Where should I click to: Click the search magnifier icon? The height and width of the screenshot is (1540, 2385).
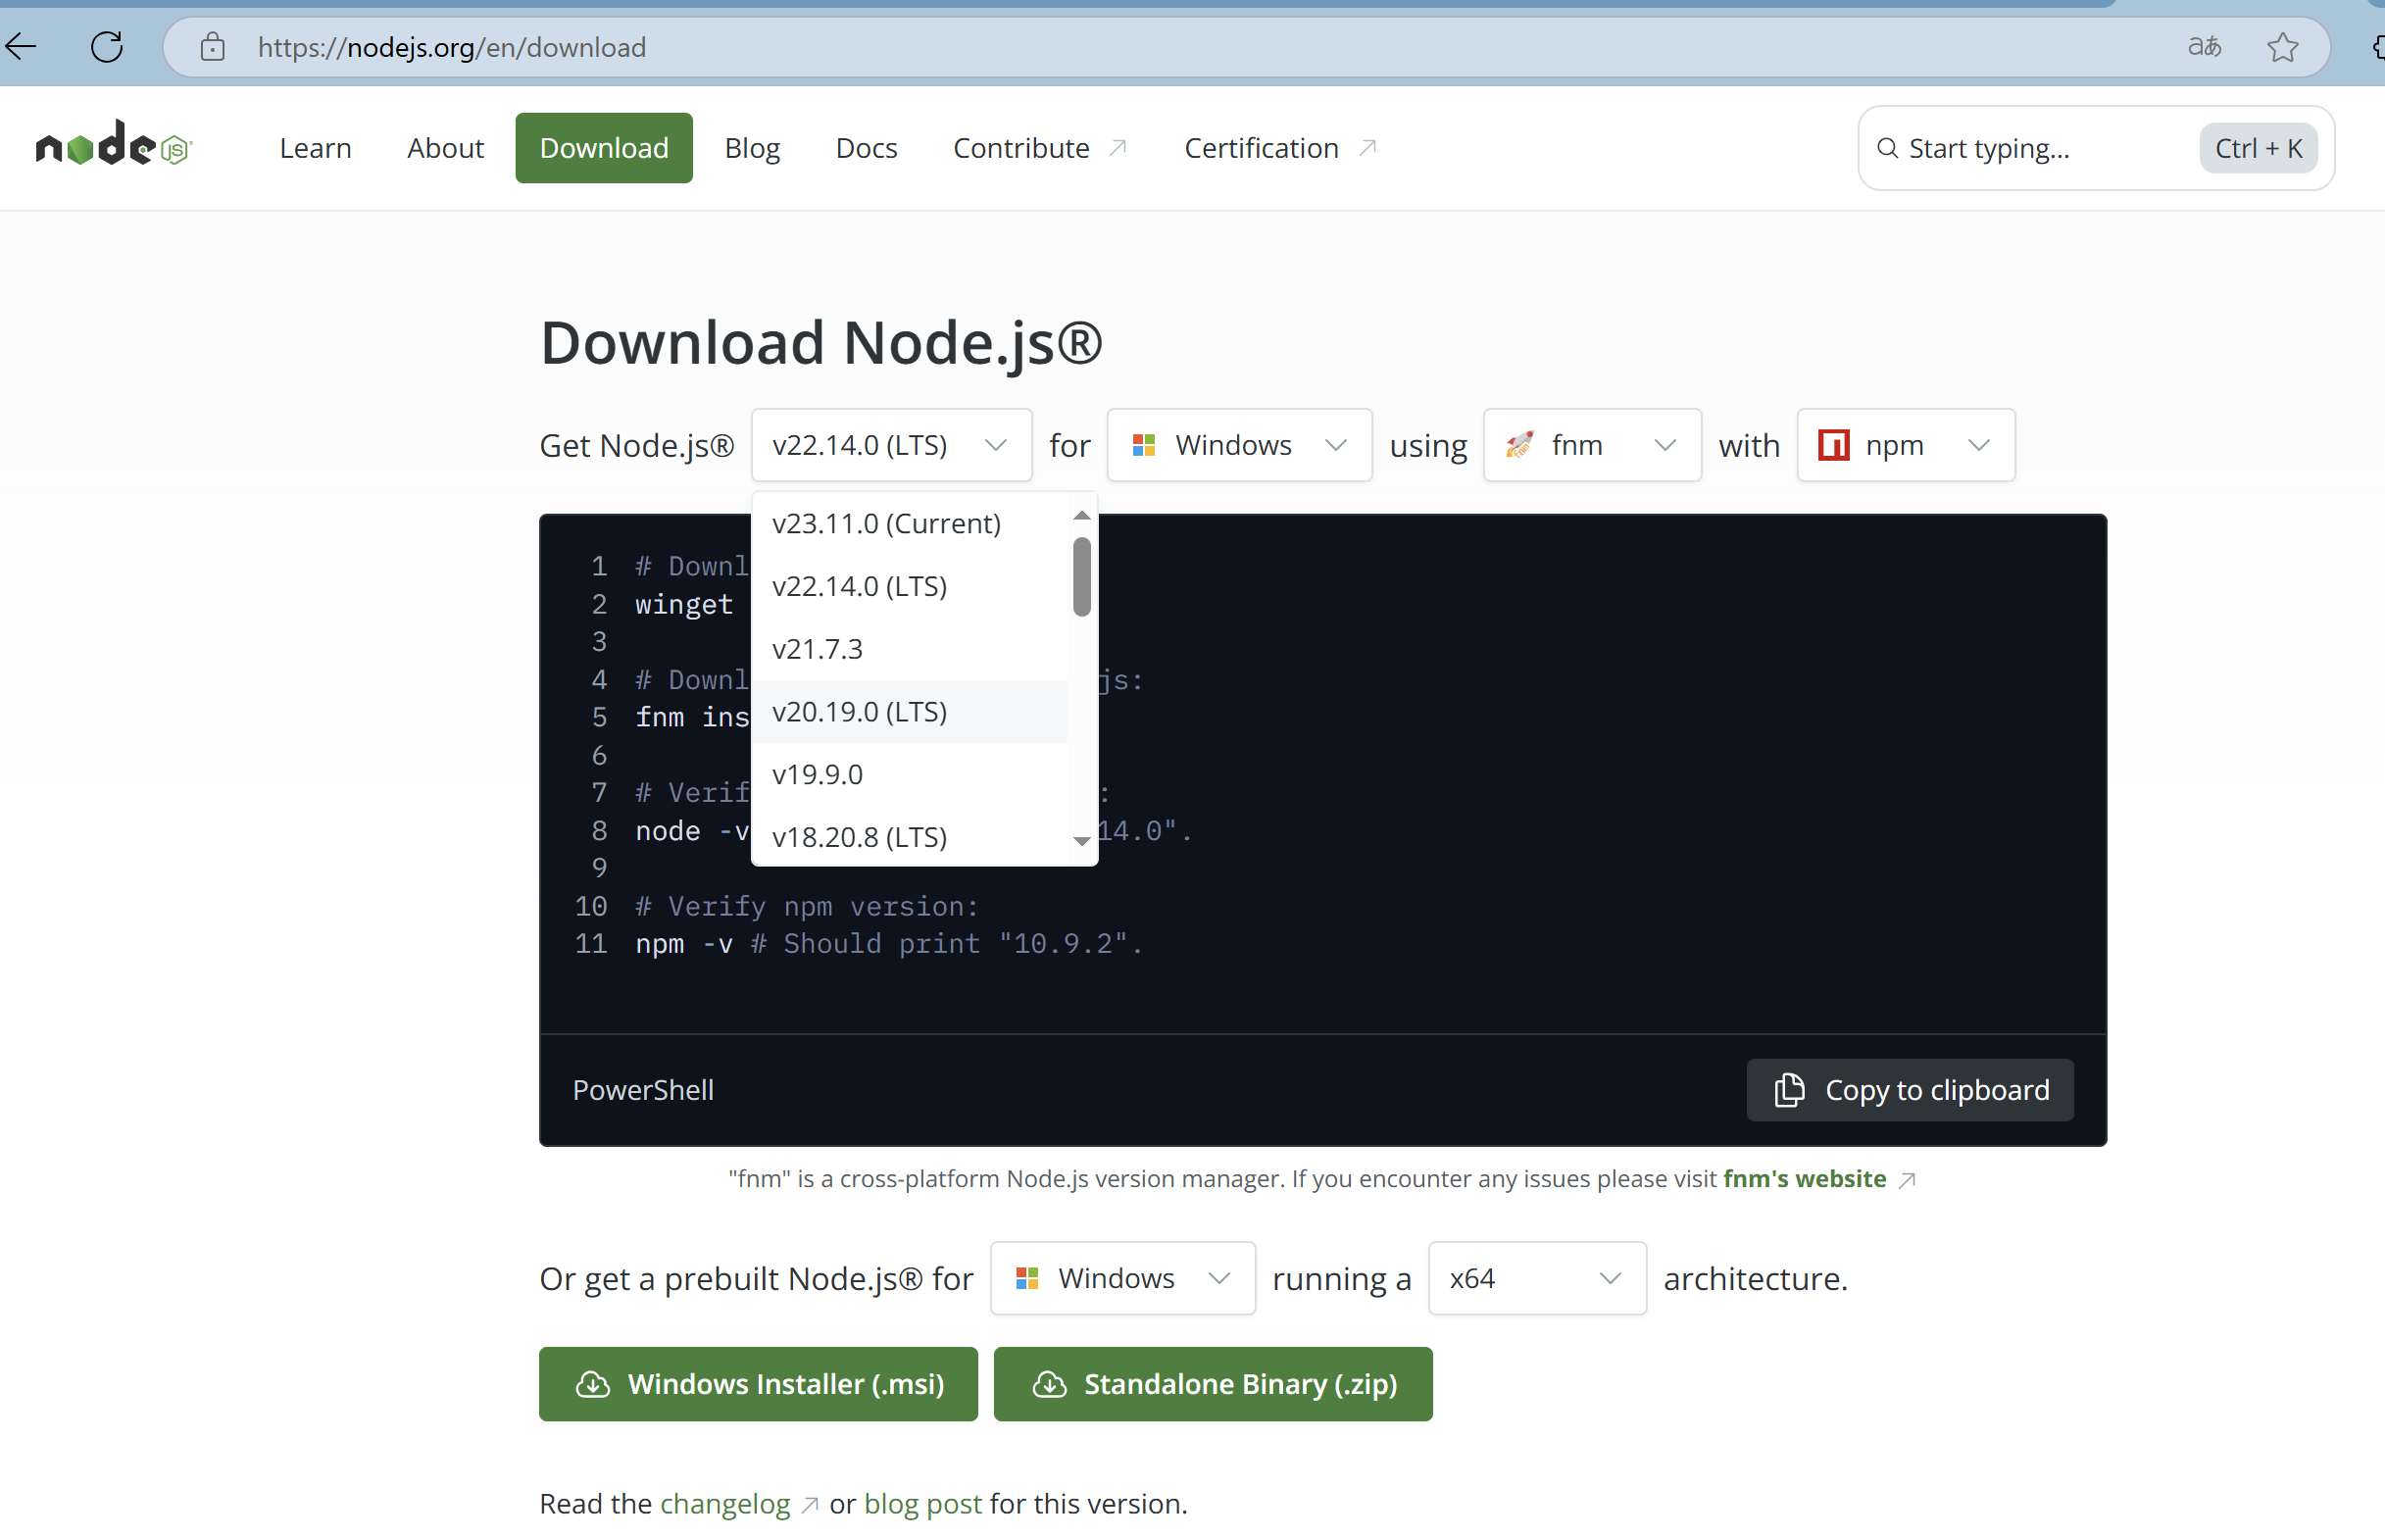[x=1888, y=148]
